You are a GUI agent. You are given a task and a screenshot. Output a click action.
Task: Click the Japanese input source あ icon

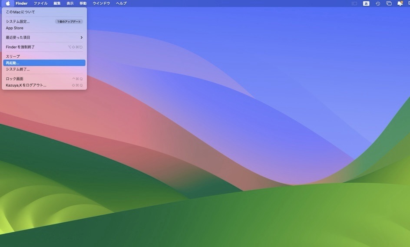coord(366,3)
